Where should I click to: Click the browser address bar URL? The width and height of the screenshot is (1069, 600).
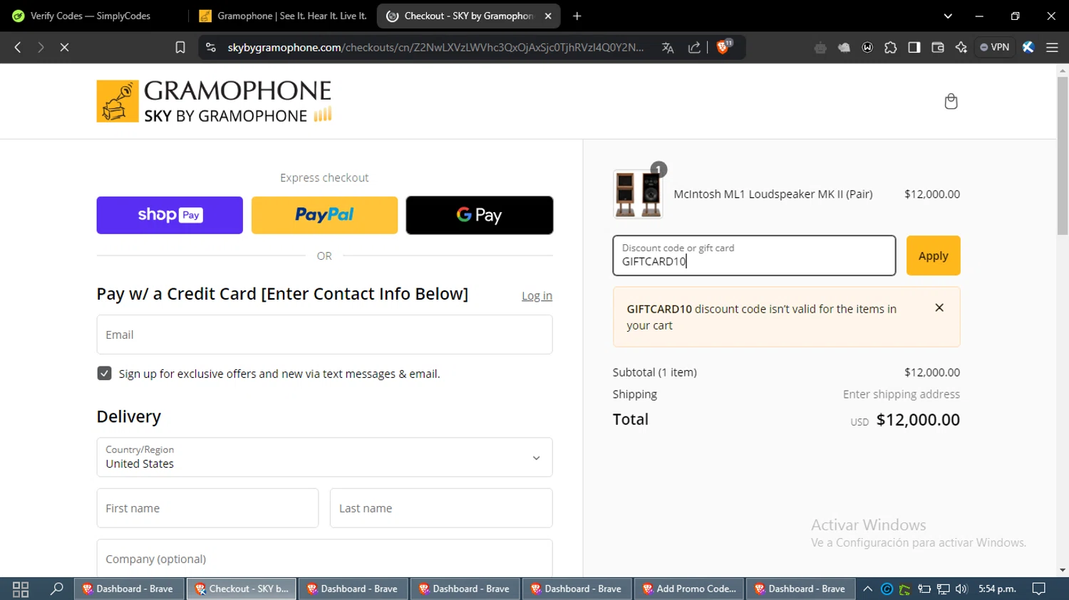click(x=435, y=48)
